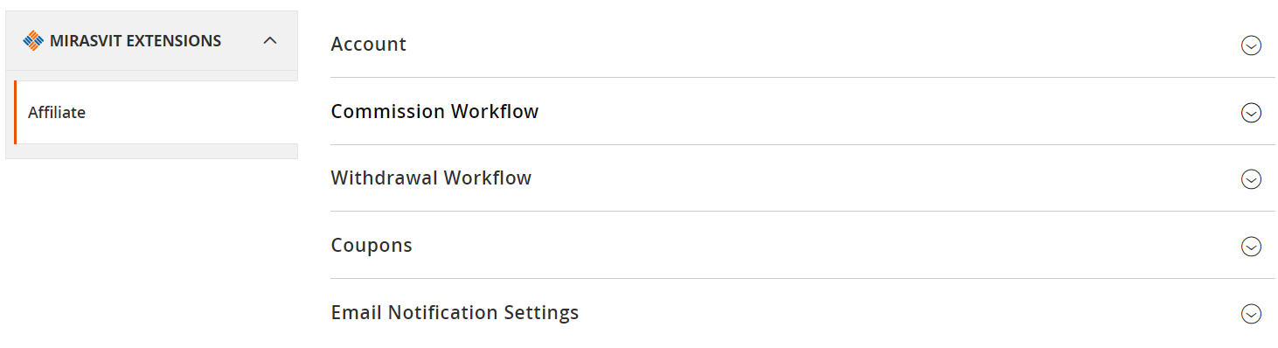The height and width of the screenshot is (348, 1278).
Task: Collapse the Mirasvit Extensions sidebar group chevron
Action: (x=270, y=40)
